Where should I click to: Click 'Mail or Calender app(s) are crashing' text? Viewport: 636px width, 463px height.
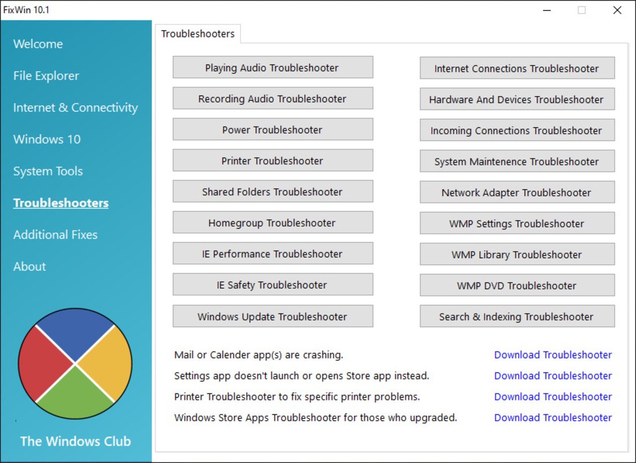259,355
